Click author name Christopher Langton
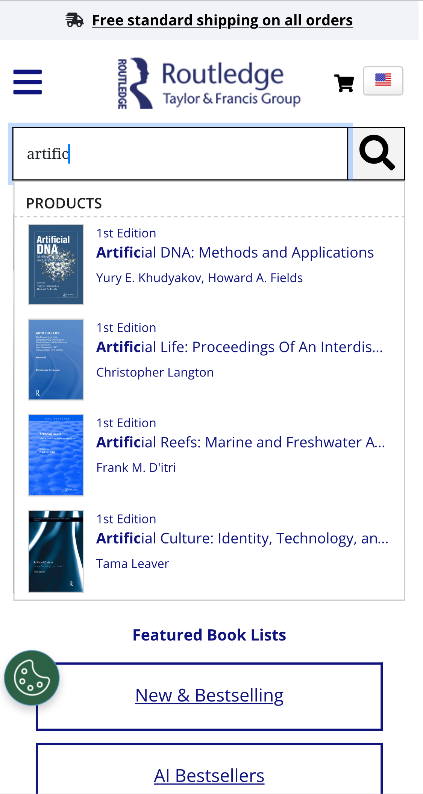 pyautogui.click(x=155, y=372)
